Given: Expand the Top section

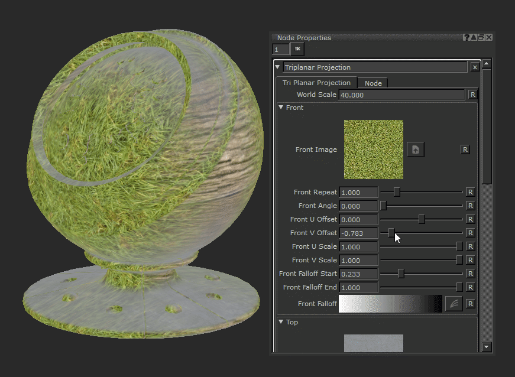Looking at the screenshot, I should click(x=282, y=322).
